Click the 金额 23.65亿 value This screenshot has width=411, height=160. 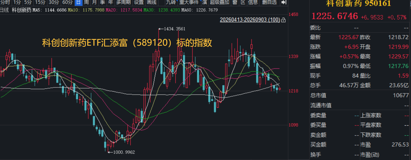[399, 85]
